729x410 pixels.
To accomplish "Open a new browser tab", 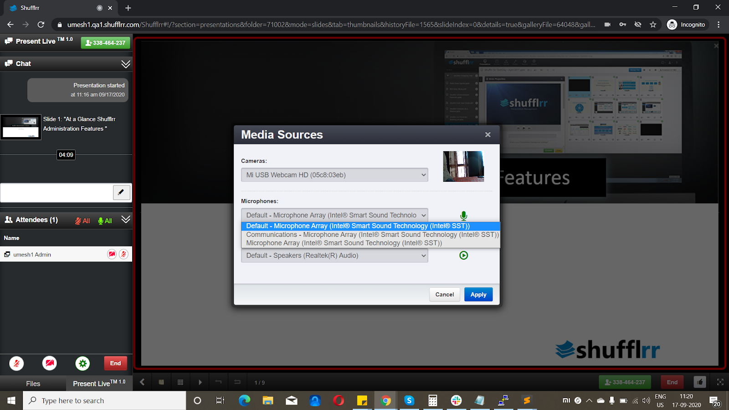I will [x=128, y=8].
